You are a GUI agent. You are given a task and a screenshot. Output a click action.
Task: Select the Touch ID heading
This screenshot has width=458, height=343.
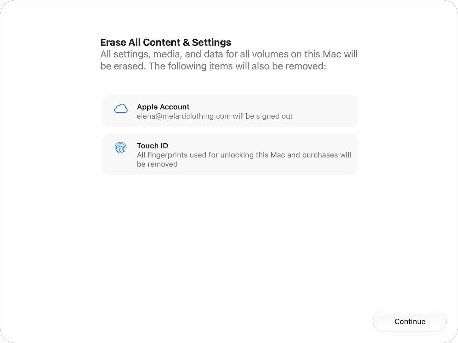(x=153, y=146)
